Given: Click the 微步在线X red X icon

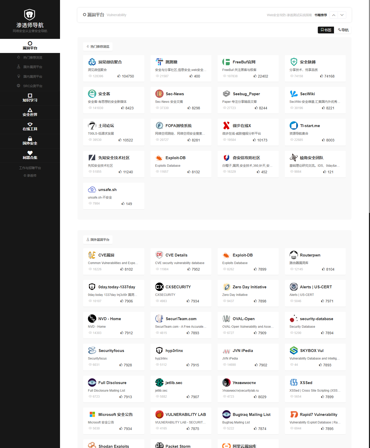Looking at the screenshot, I should [226, 126].
